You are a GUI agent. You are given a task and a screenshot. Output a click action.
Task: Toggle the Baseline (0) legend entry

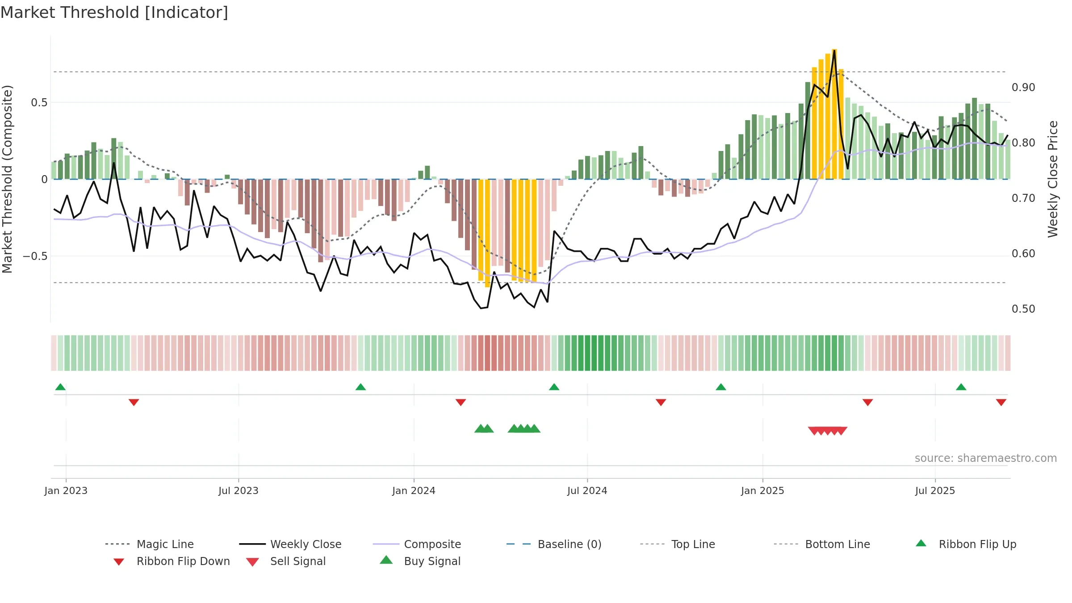tap(554, 544)
